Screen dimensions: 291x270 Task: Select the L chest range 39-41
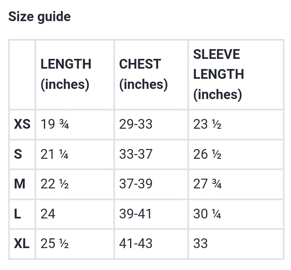click(135, 214)
